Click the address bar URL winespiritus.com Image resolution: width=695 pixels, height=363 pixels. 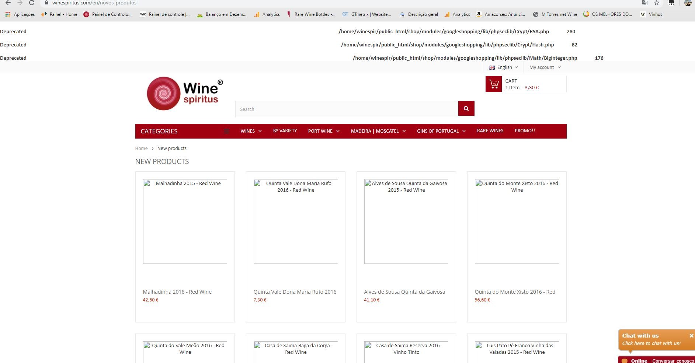(x=94, y=3)
